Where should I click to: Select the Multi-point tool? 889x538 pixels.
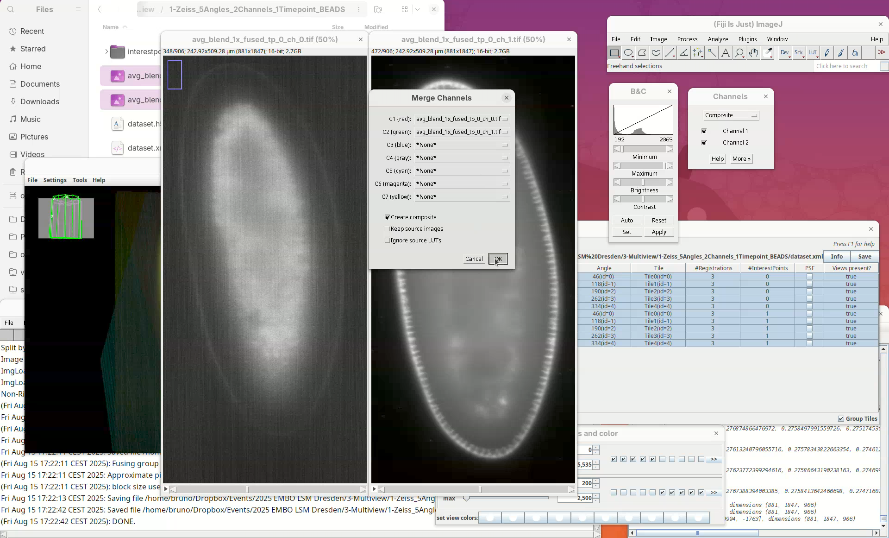point(698,53)
